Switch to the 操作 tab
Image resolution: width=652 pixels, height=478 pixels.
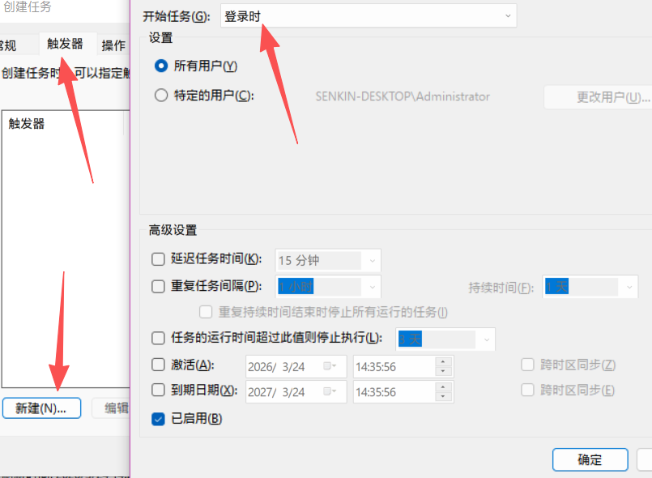pos(113,45)
